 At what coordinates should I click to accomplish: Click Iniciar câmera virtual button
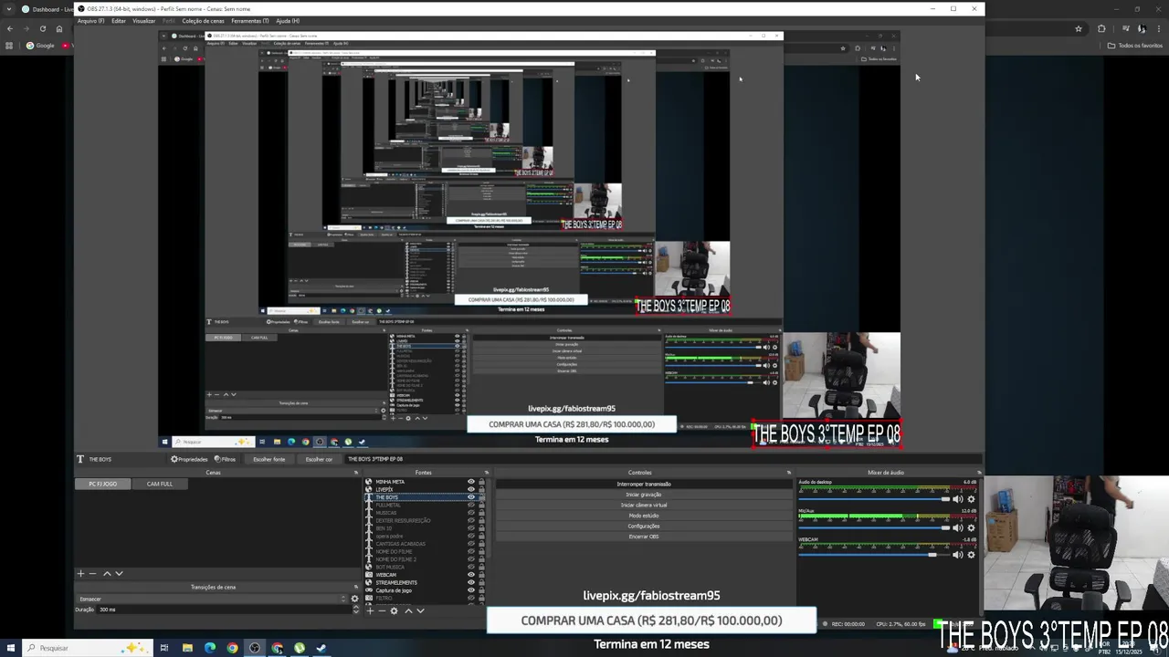[x=644, y=505]
